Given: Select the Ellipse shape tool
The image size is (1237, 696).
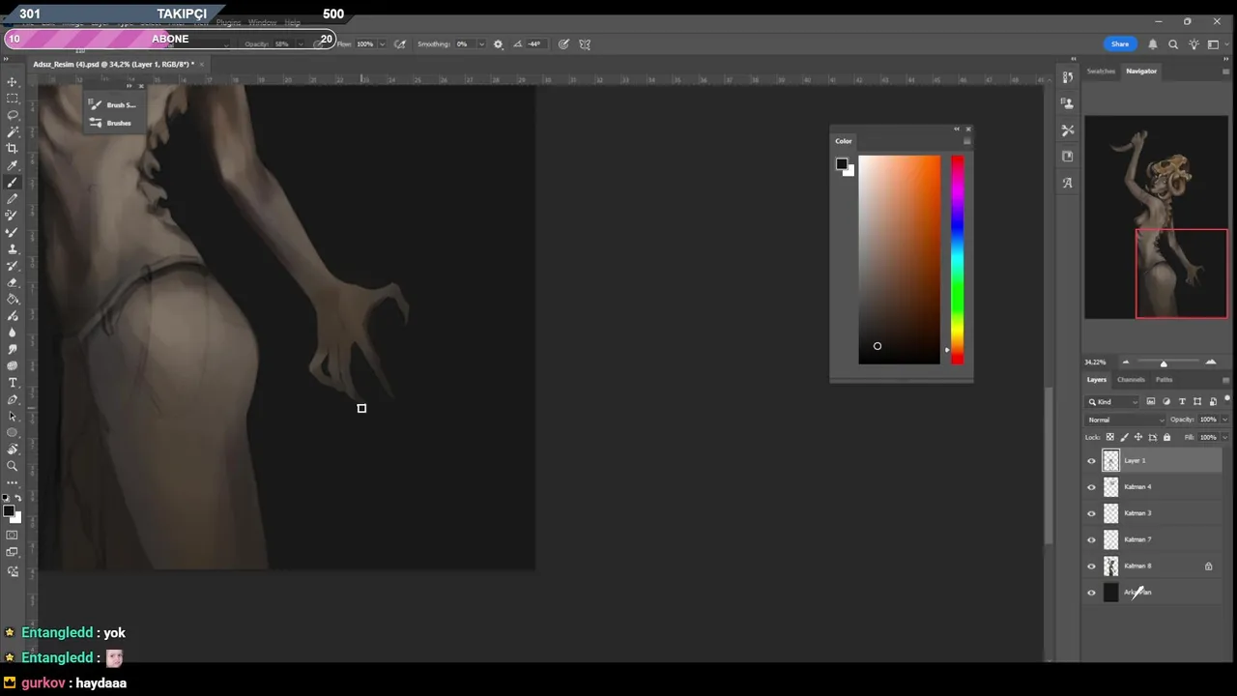Looking at the screenshot, I should 13,432.
